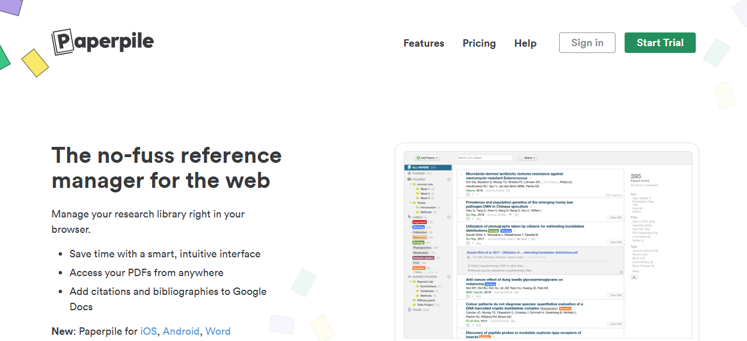Image resolution: width=747 pixels, height=341 pixels.
Task: Open the Suzuki-Ohno et al. 2017 PDF link
Action: tap(522, 252)
